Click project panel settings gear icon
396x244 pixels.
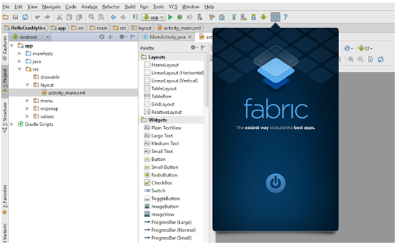[x=123, y=37]
